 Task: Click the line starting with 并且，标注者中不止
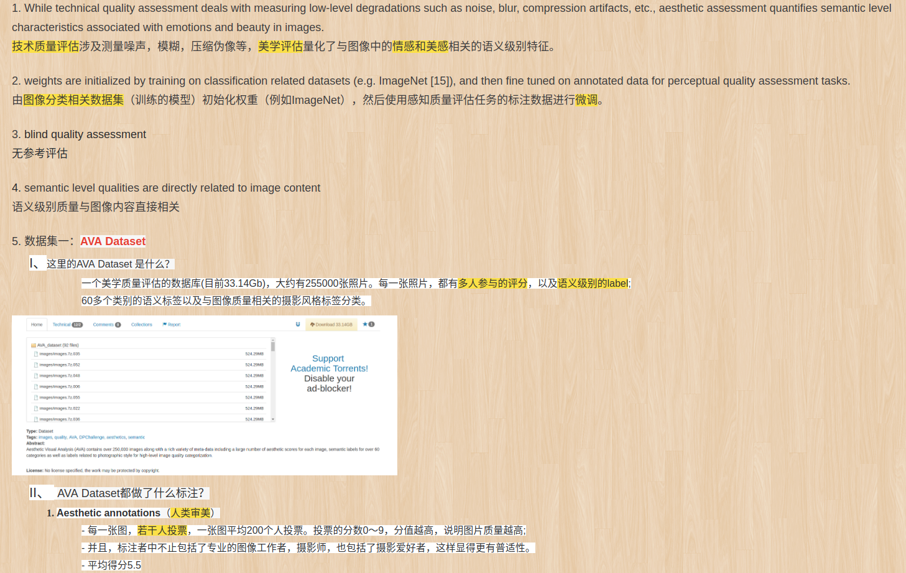pos(308,548)
